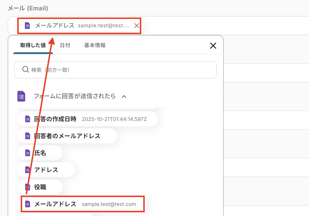Viewport: 309px width, 216px height.
Task: Switch to the 日付 tab
Action: click(x=65, y=45)
